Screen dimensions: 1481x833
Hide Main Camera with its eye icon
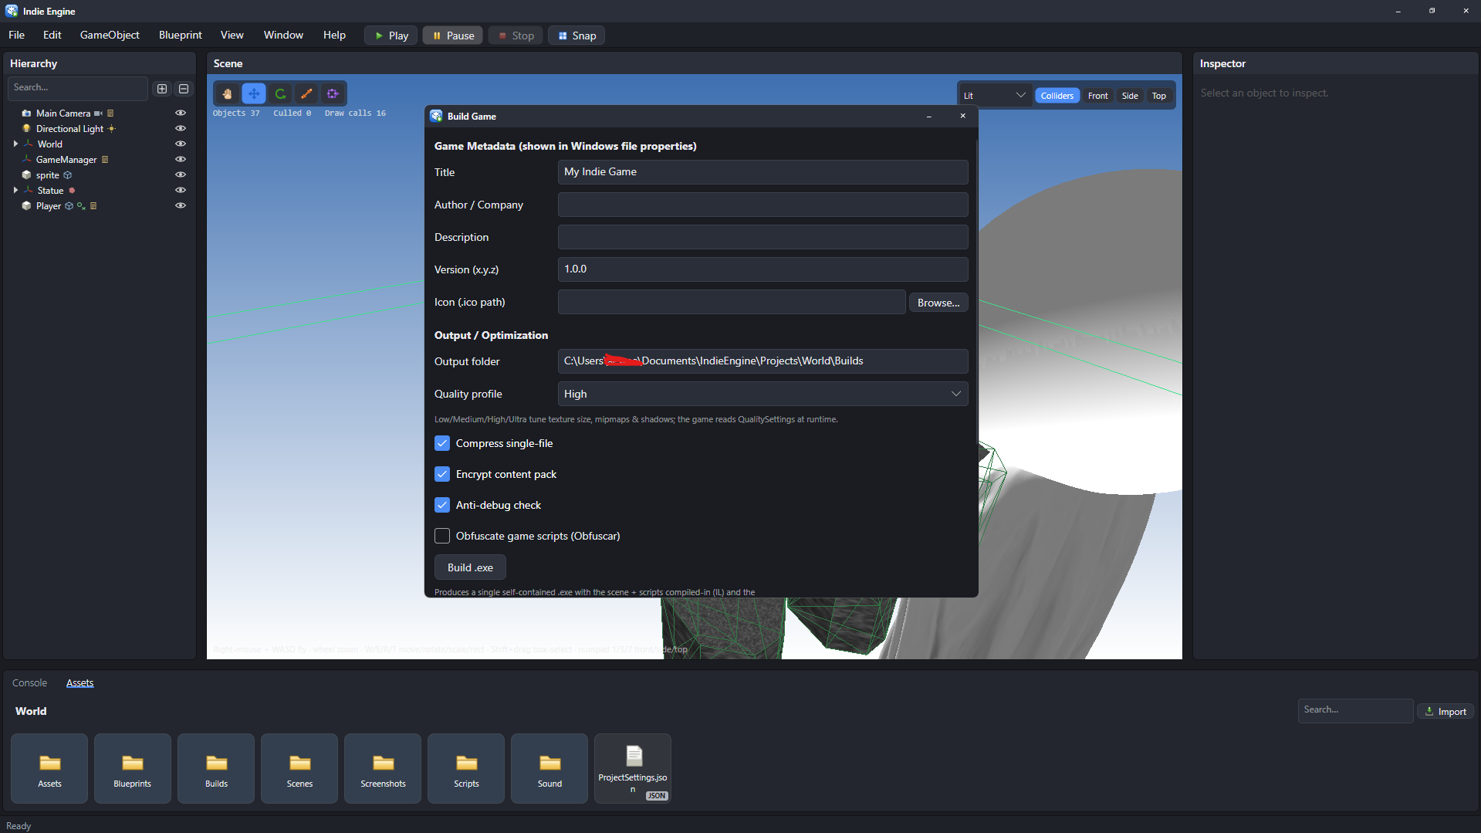click(181, 113)
